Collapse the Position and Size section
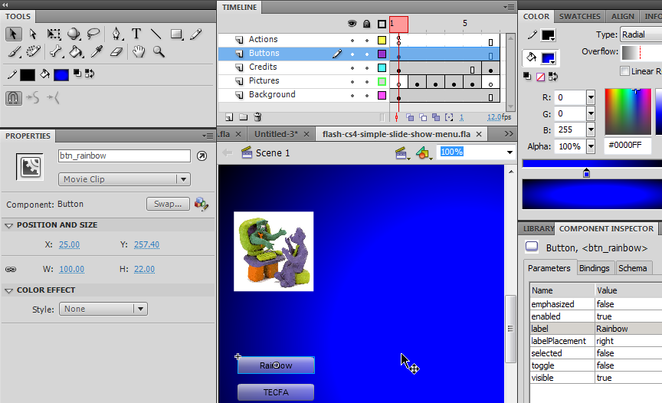 click(x=9, y=225)
